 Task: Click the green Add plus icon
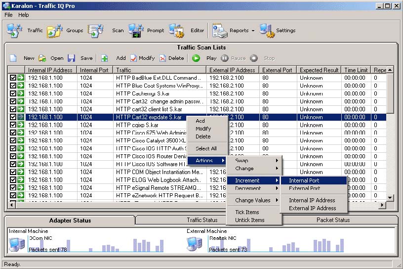coord(104,58)
